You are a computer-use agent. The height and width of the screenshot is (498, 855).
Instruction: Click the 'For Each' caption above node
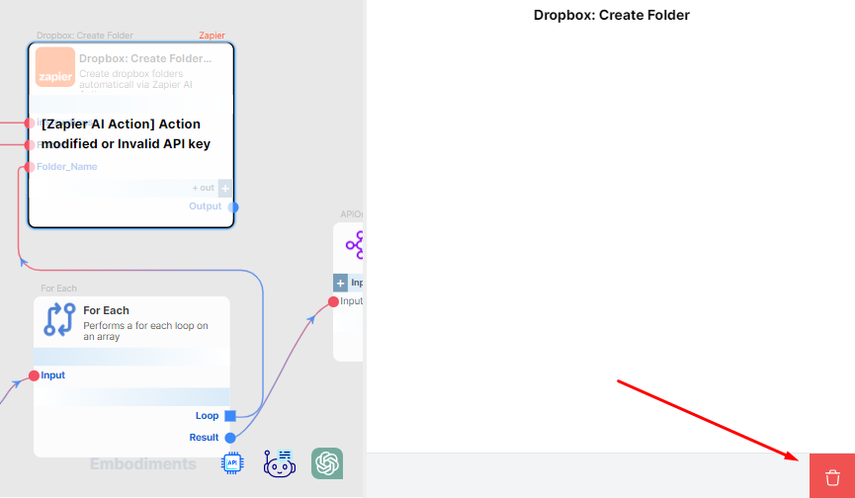59,289
